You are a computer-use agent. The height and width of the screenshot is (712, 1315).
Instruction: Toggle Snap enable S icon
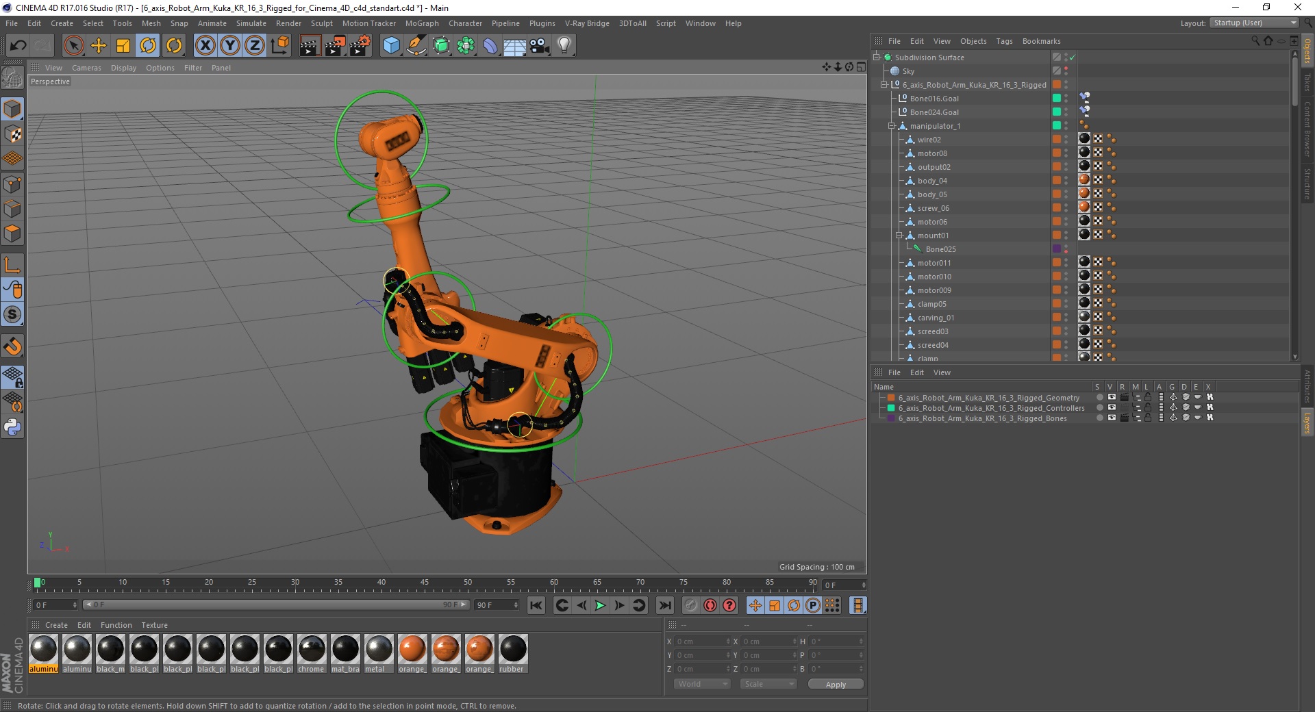click(x=13, y=315)
